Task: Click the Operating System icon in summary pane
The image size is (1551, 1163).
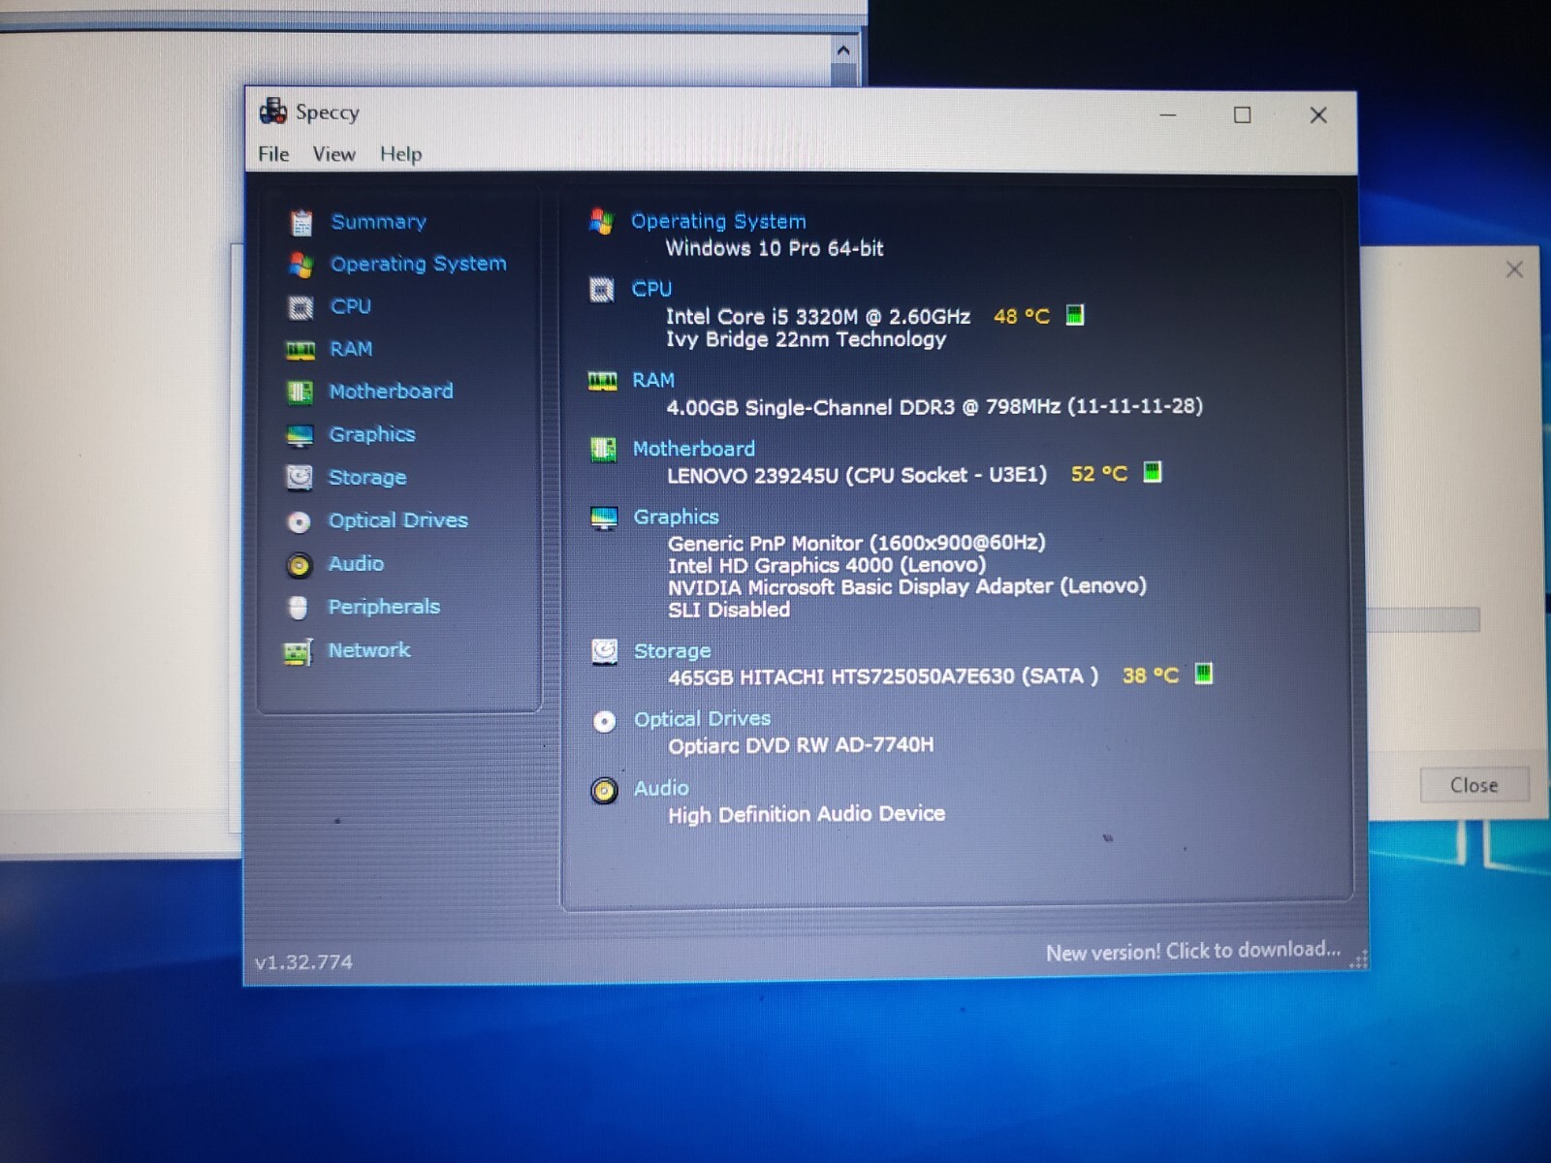Action: tap(601, 222)
